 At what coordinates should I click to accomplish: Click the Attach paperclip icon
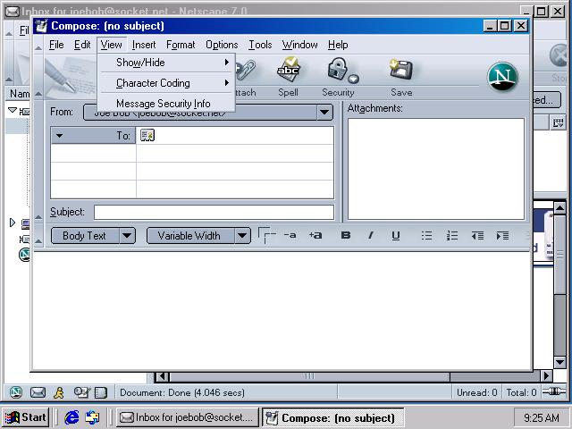245,70
